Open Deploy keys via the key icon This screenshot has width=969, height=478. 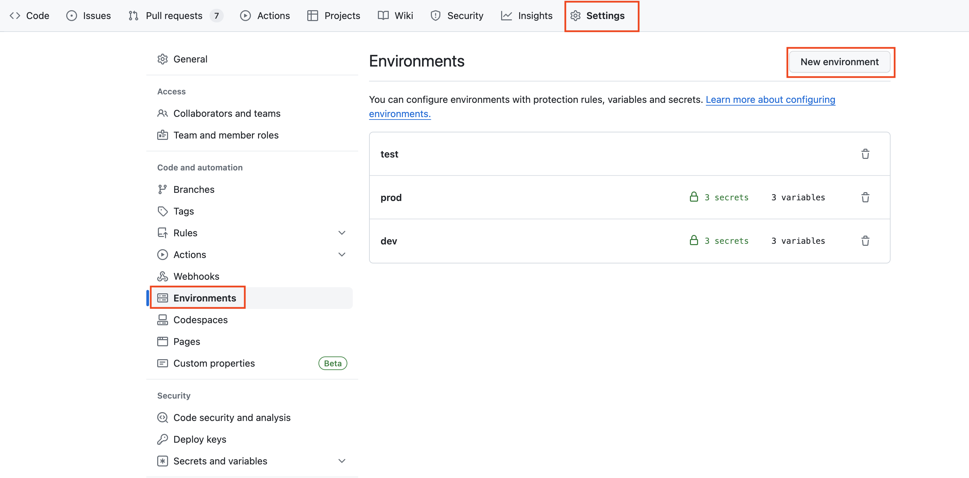(x=163, y=439)
